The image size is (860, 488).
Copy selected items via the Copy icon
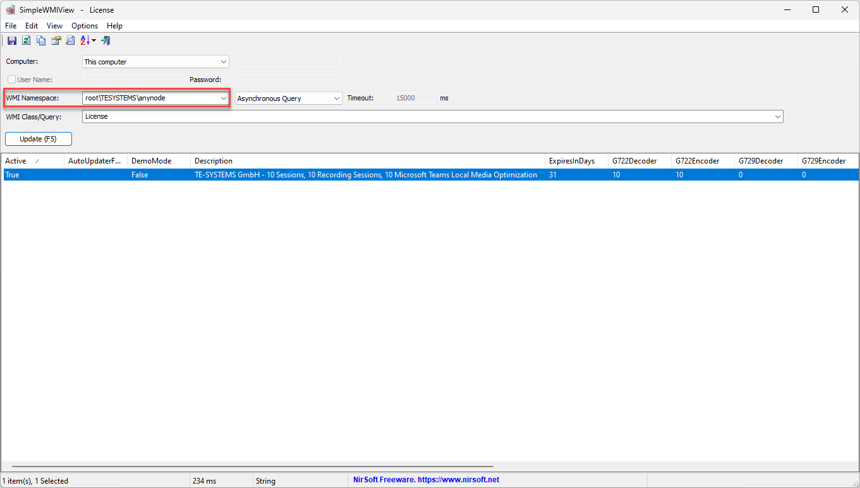[40, 40]
